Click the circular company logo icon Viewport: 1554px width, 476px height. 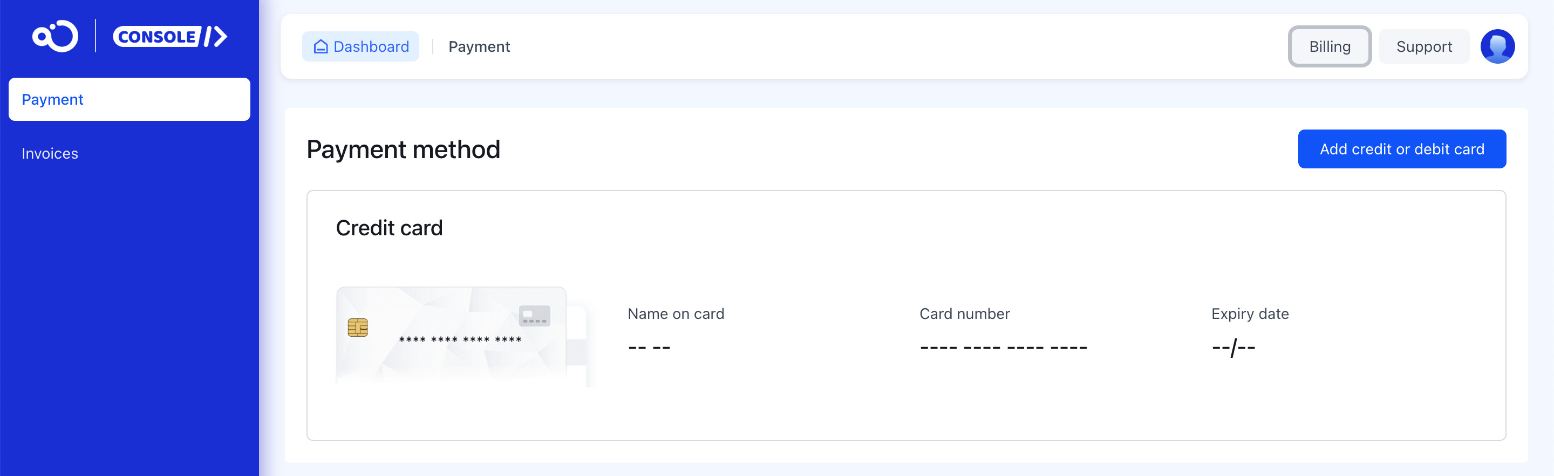pos(56,36)
